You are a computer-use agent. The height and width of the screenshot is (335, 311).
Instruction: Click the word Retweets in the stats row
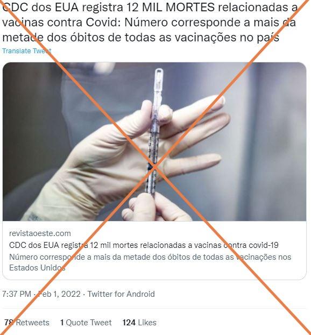coord(33,323)
